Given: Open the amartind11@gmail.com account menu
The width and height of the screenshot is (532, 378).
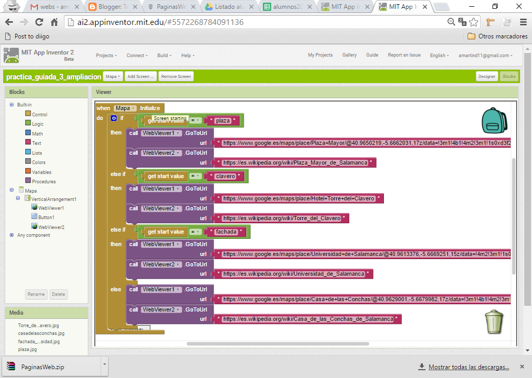Looking at the screenshot, I should point(486,55).
